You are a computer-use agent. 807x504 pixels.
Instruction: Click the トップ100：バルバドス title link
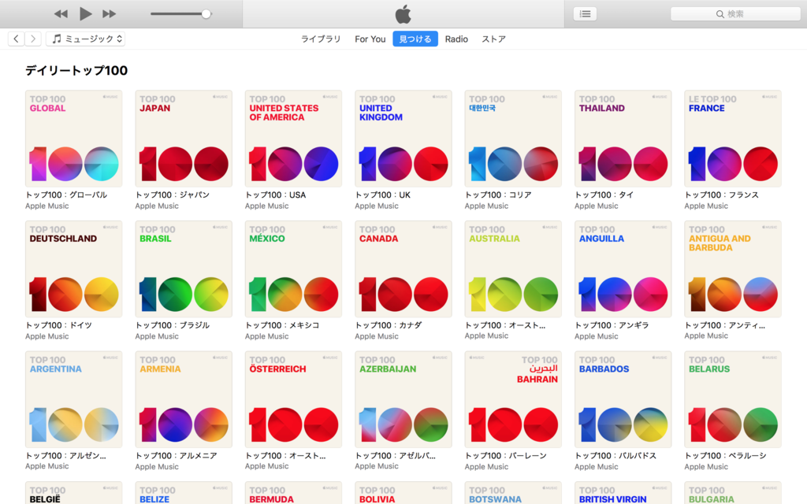[x=615, y=456]
